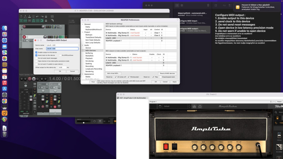Toggle the metronome icon in REAPER toolbar

46,16
